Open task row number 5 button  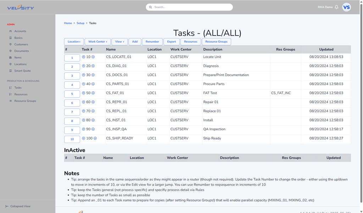(72, 94)
